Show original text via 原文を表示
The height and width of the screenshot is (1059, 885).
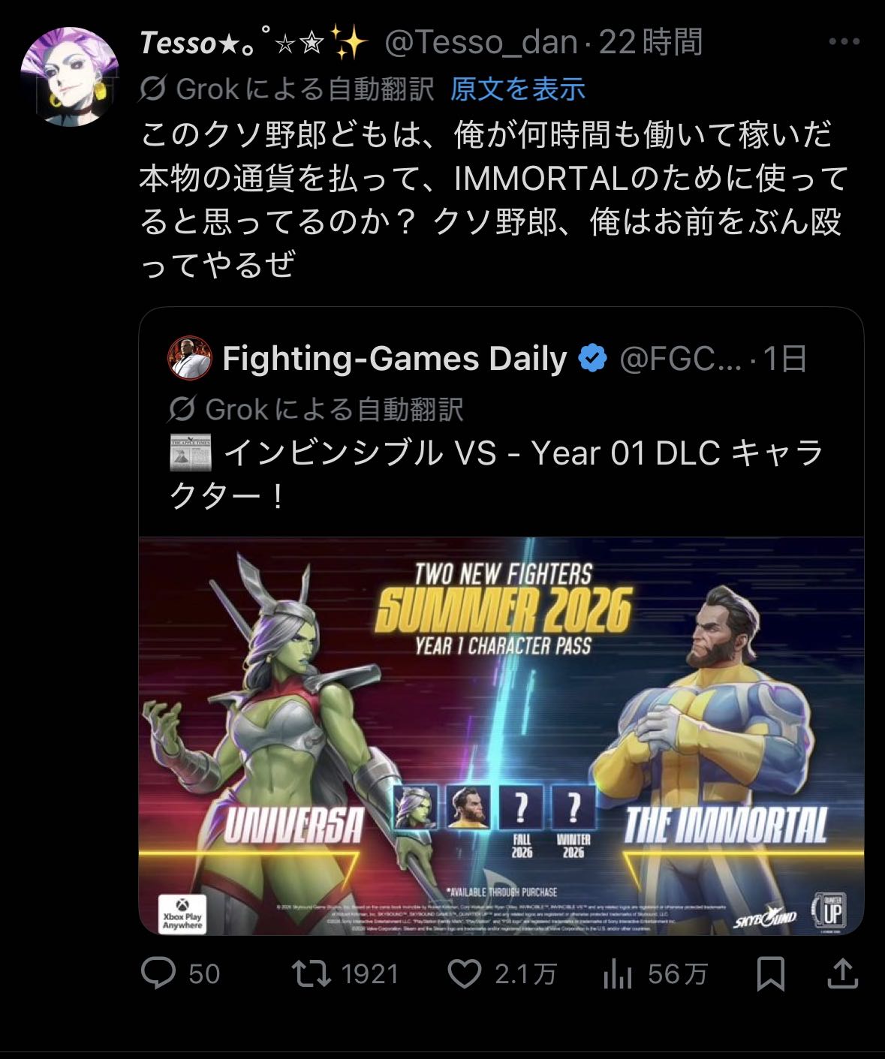coord(518,89)
